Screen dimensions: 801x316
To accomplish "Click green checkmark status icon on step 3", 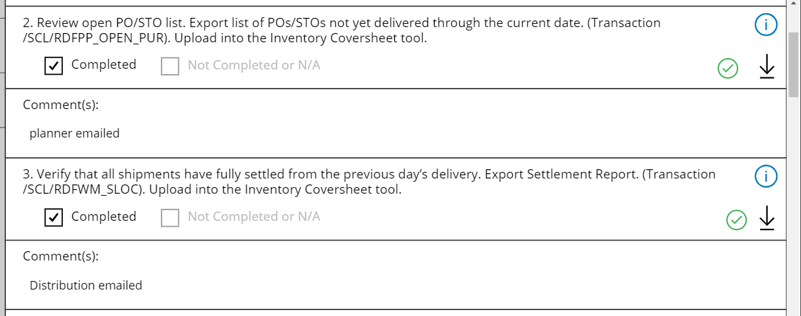I will coord(736,219).
